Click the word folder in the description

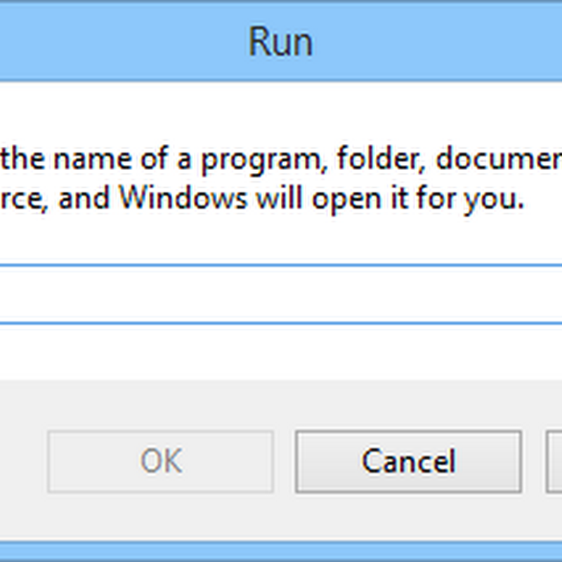[x=381, y=159]
